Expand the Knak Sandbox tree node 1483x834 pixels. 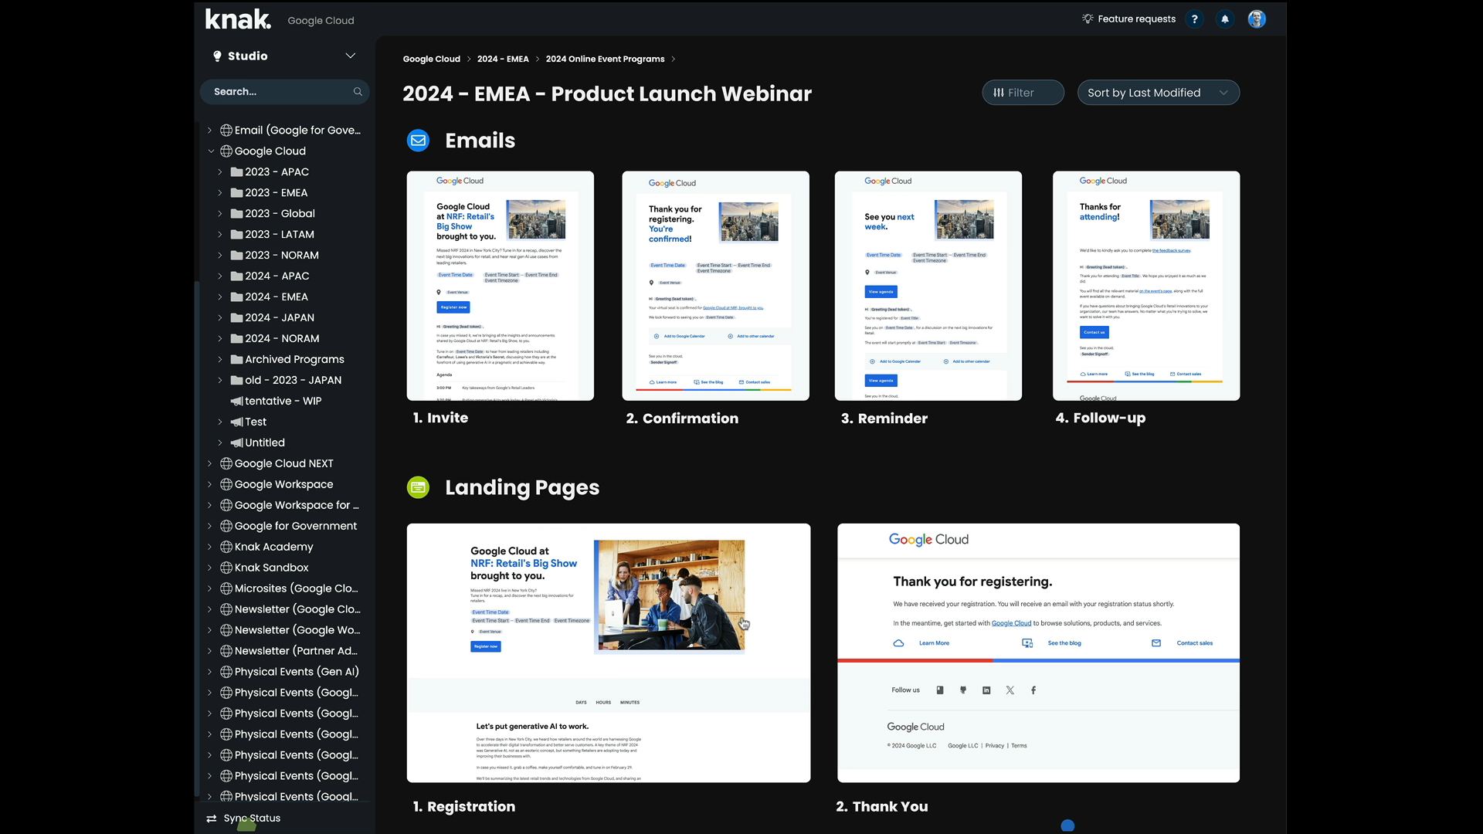(209, 568)
